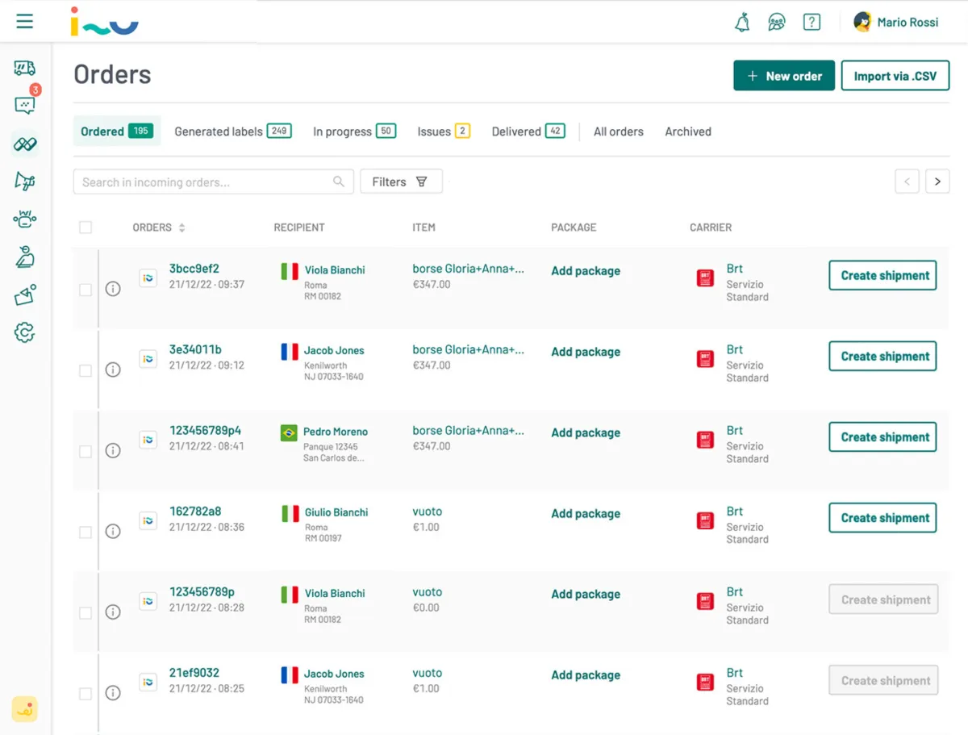Open the yellow chat widget icon
The height and width of the screenshot is (735, 968).
pos(25,709)
